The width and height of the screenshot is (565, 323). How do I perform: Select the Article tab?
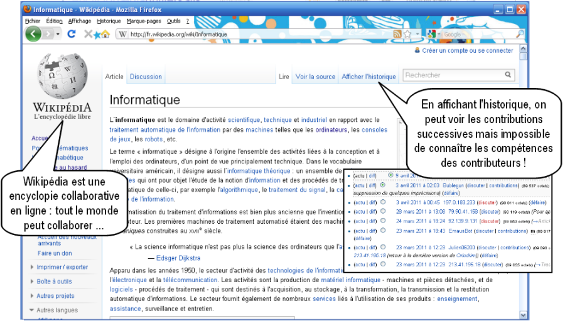point(114,77)
